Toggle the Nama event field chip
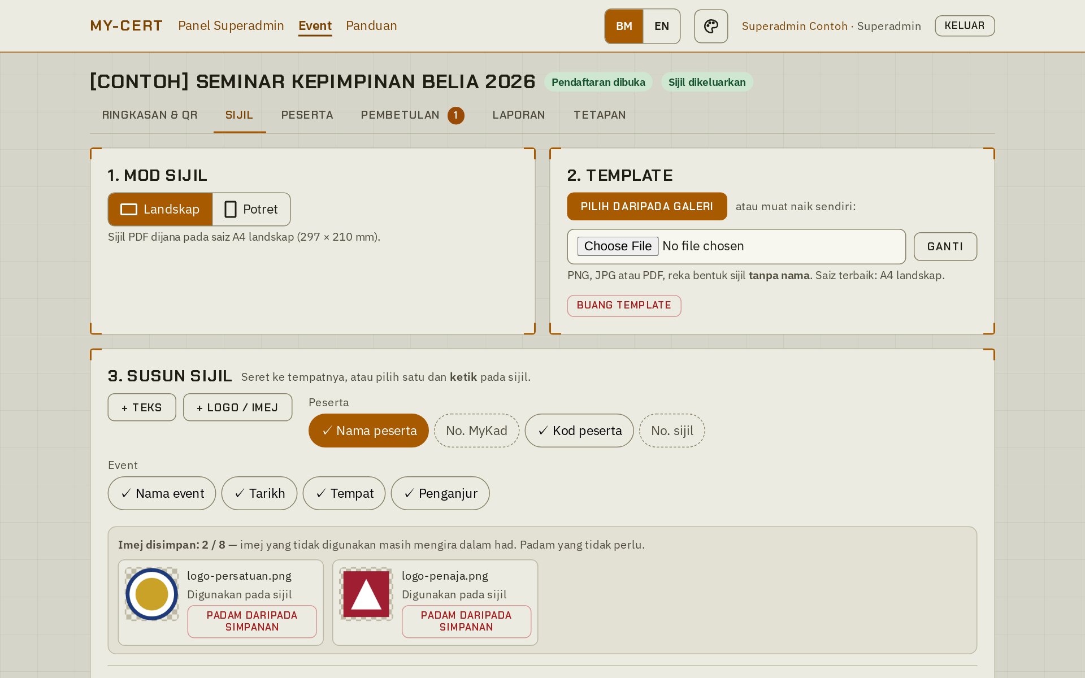This screenshot has width=1085, height=678. (162, 493)
